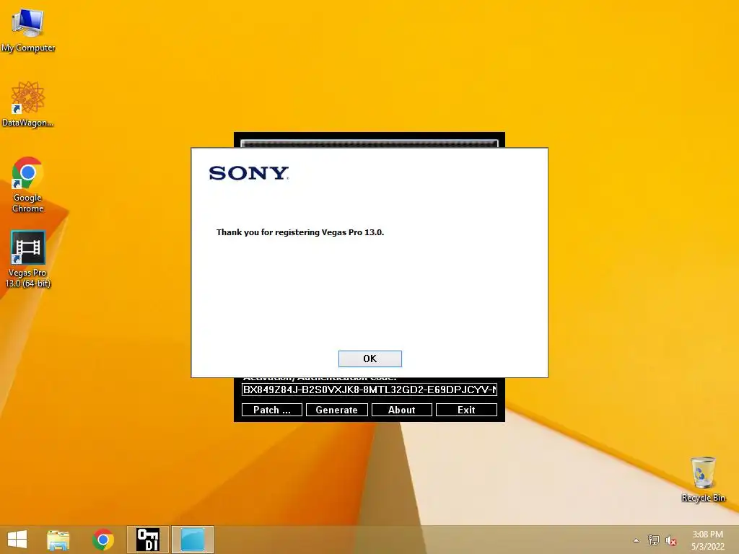
Task: Select the Recycle Bin icon
Action: (703, 479)
